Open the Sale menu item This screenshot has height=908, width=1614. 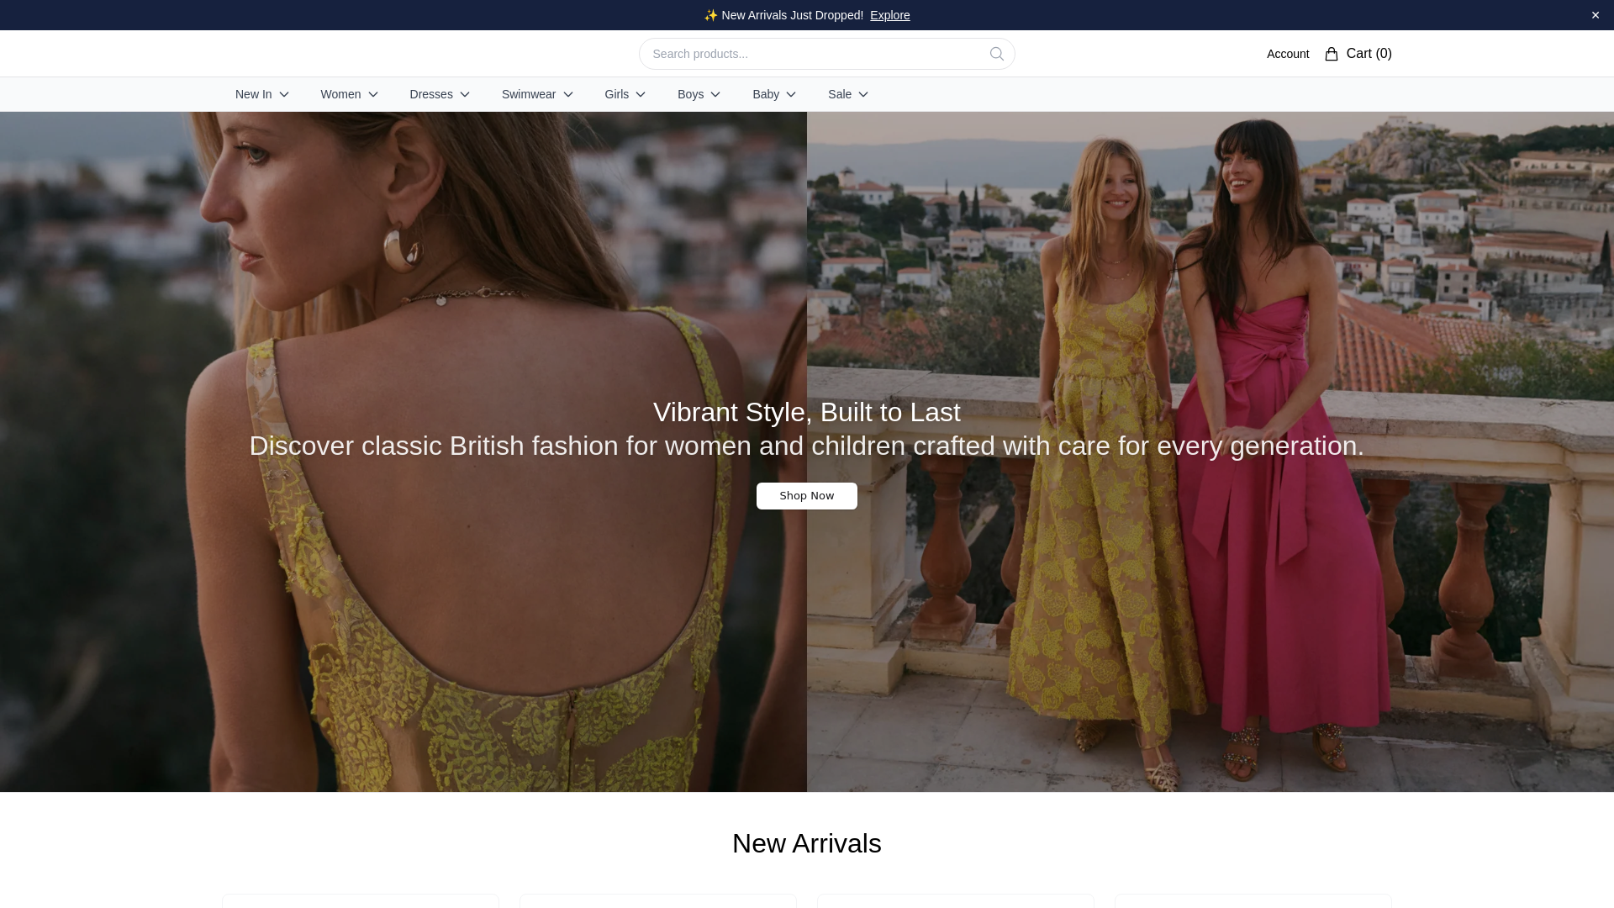pos(848,94)
